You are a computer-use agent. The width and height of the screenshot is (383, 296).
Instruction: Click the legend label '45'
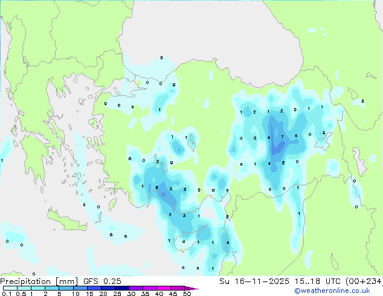[173, 294]
